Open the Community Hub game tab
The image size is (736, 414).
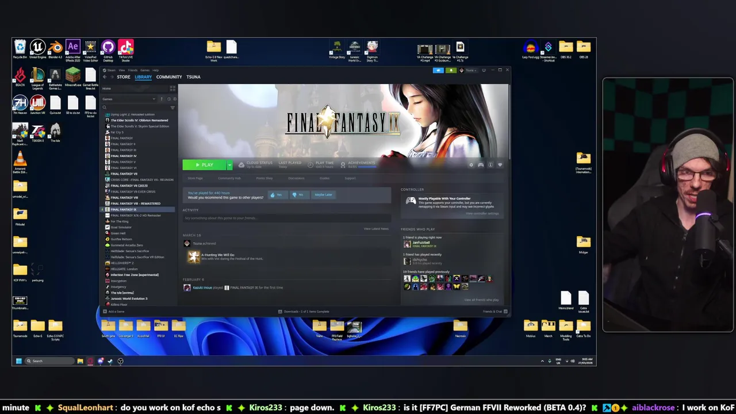pos(229,178)
